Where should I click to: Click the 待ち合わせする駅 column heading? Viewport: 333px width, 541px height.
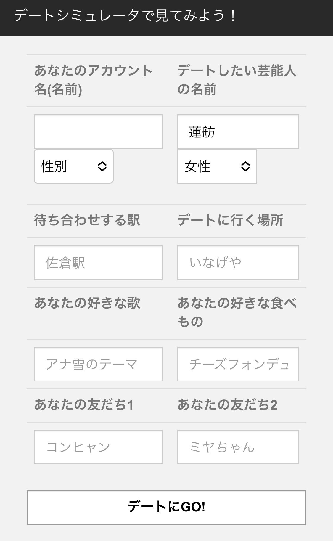click(x=87, y=221)
